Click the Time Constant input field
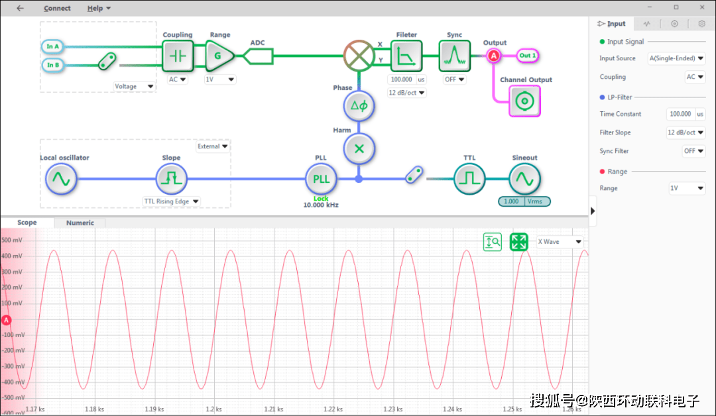The width and height of the screenshot is (716, 416). [x=681, y=114]
